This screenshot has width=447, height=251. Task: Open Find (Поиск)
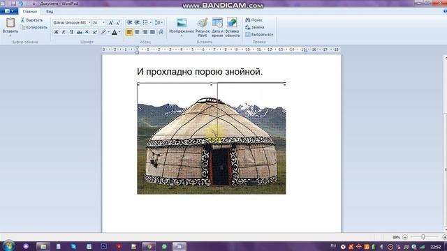tap(254, 20)
